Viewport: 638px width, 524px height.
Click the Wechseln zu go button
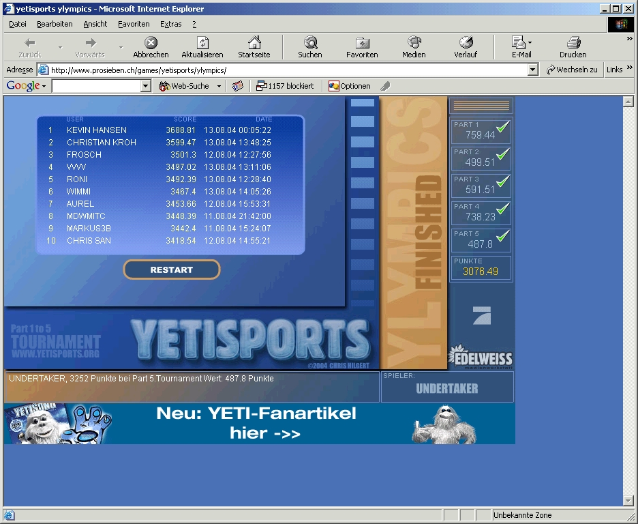pos(572,70)
